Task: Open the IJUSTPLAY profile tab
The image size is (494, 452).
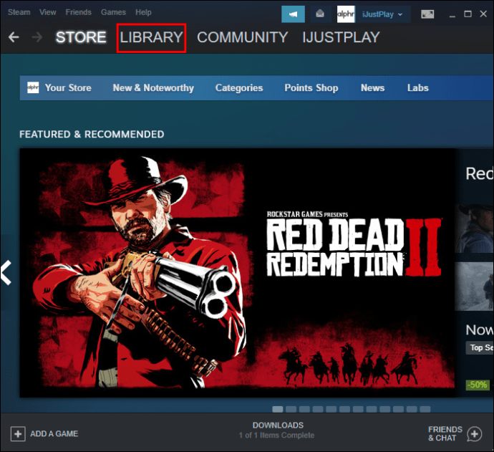Action: coord(341,37)
